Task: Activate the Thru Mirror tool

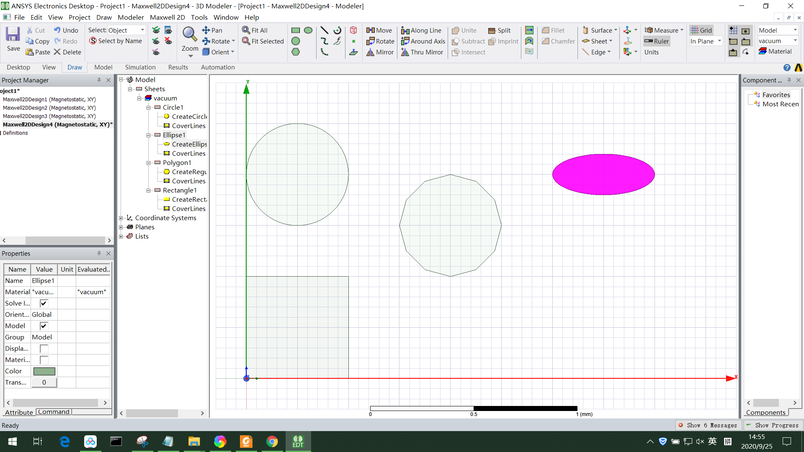Action: tap(422, 52)
